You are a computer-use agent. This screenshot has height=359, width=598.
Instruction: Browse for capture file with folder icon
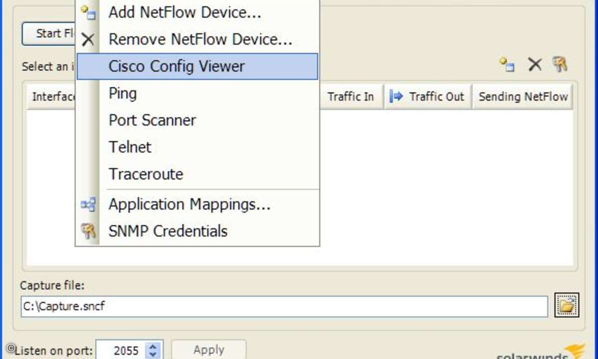coord(567,305)
